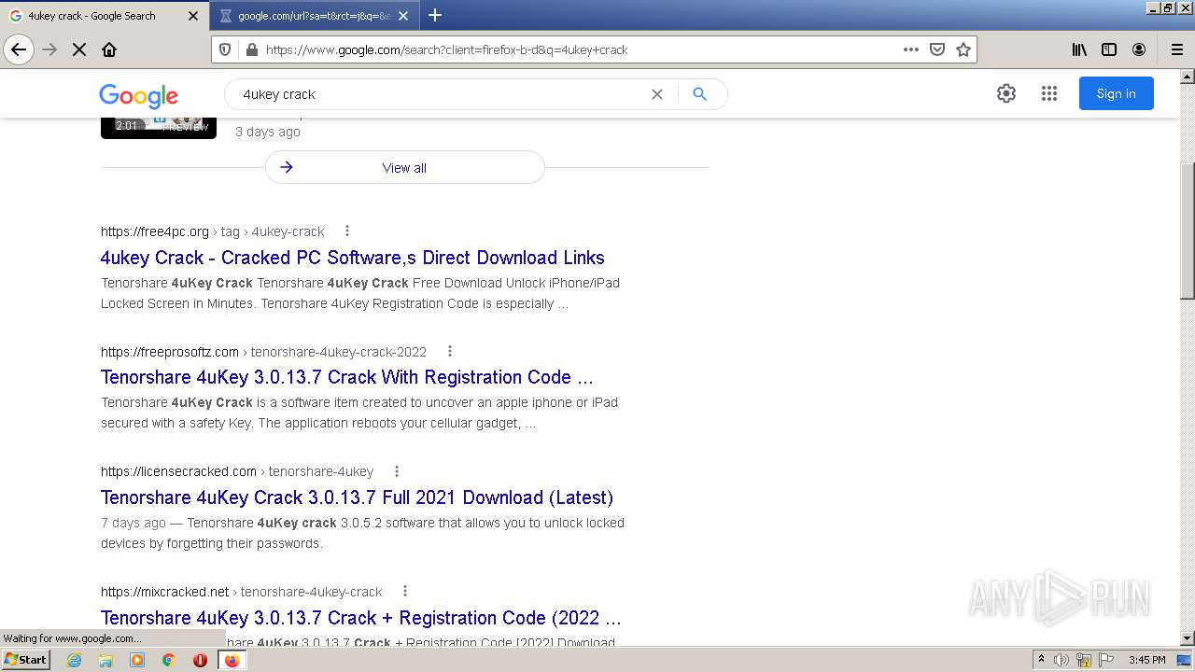
Task: Click the https://free4pc.org URL text
Action: point(155,231)
